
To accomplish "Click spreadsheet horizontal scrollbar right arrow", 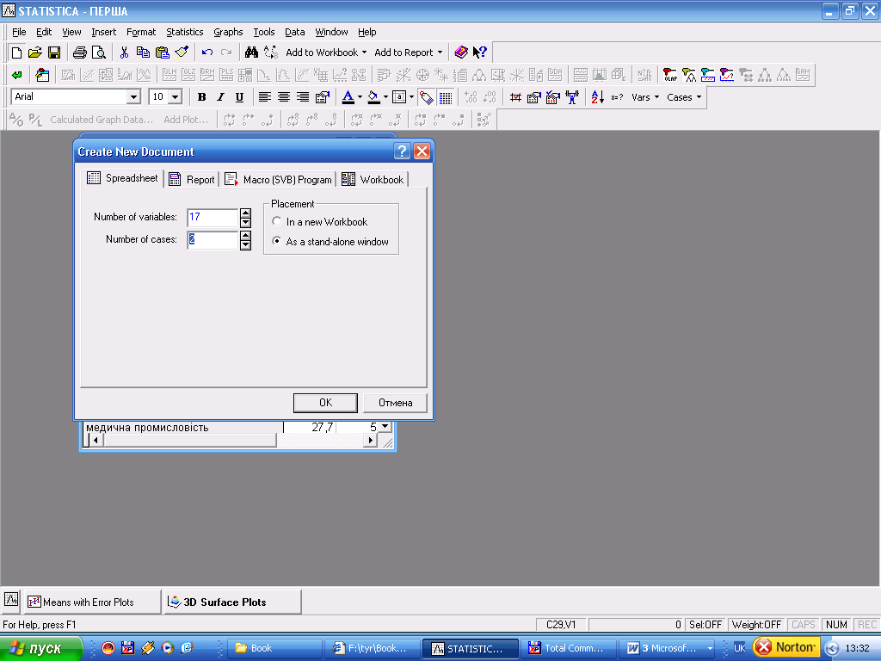I will coord(370,440).
